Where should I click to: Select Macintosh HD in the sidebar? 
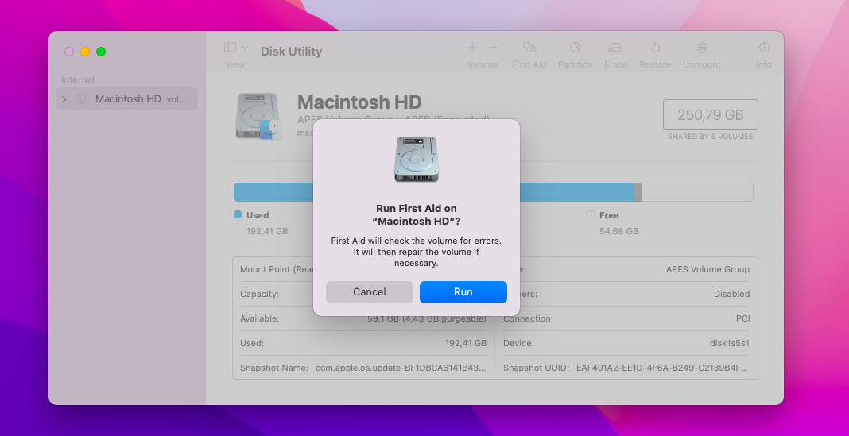(127, 99)
